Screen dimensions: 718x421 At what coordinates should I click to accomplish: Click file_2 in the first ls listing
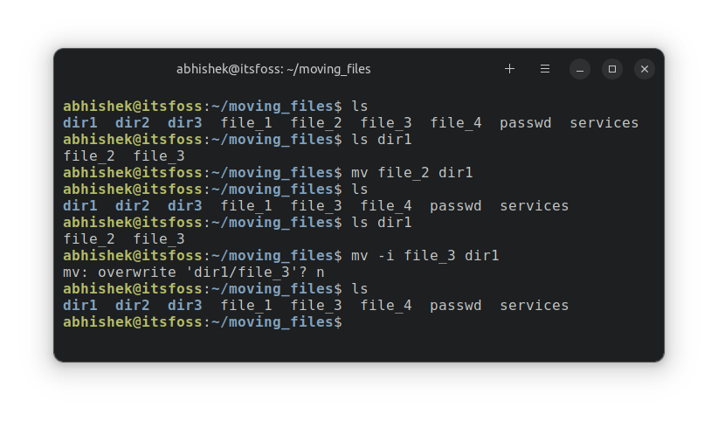coord(316,123)
